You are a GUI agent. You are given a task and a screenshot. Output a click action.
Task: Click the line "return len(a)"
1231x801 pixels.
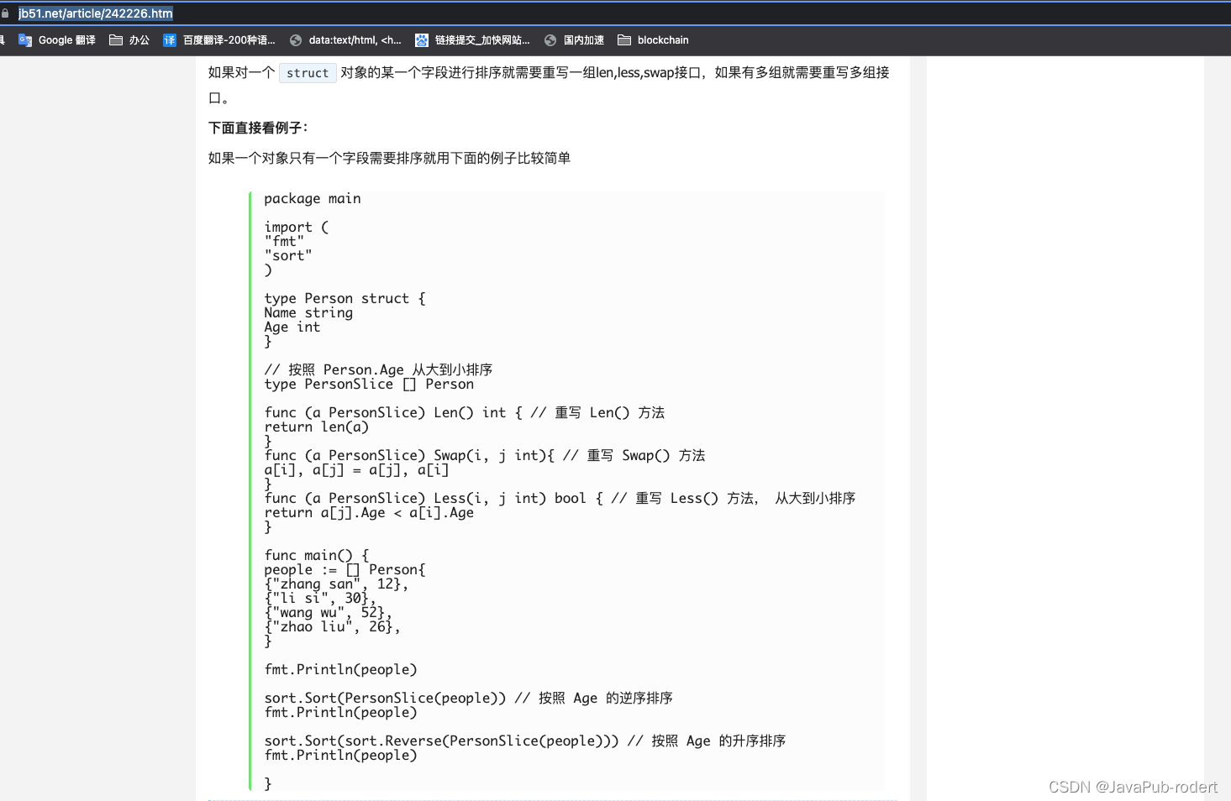317,427
